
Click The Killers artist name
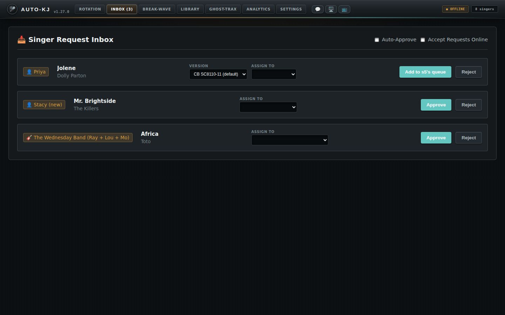pos(86,108)
